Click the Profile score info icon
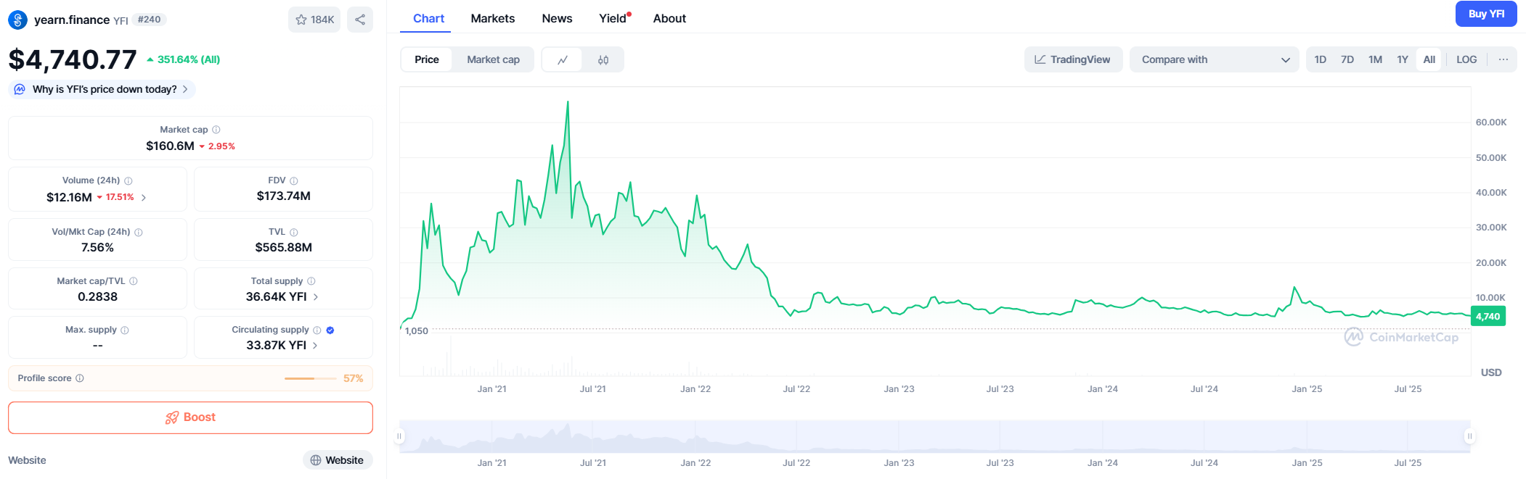 coord(80,378)
